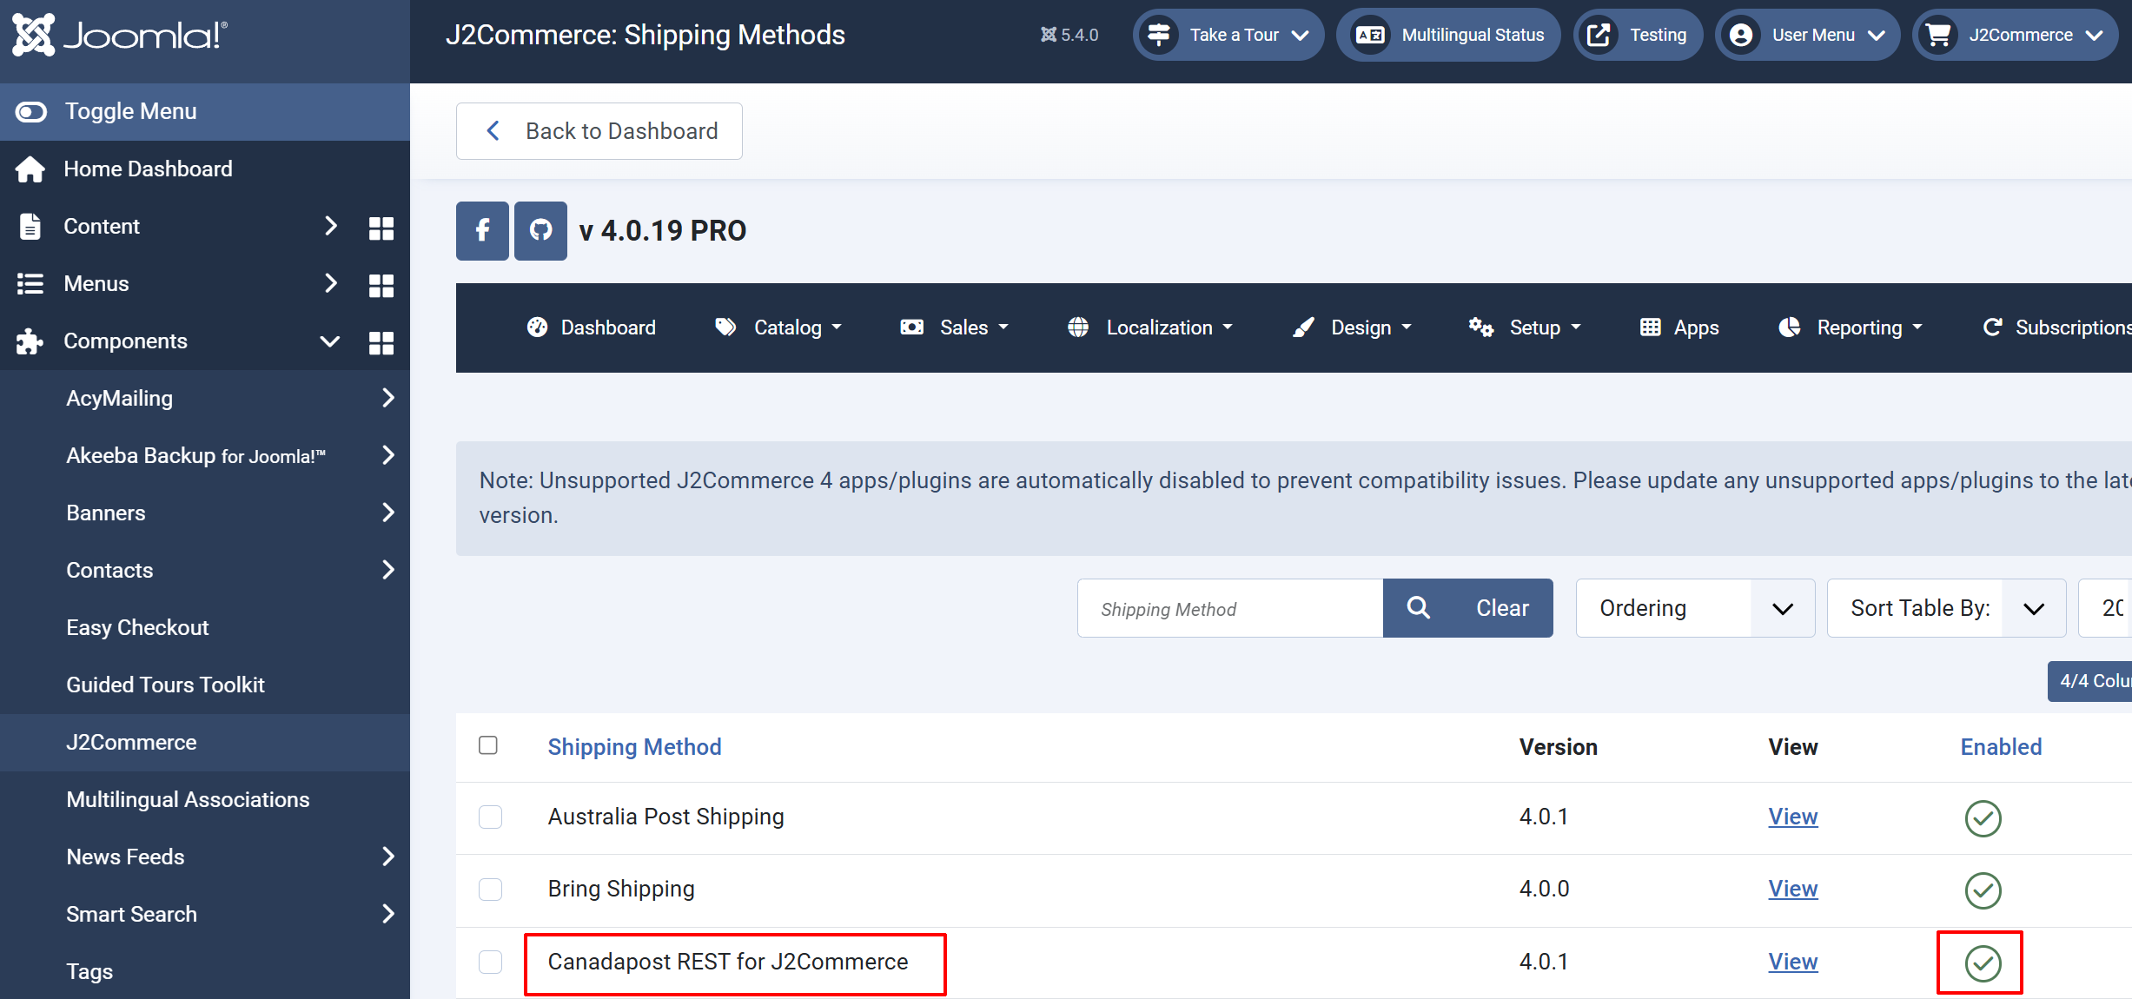Open the Facebook page icon button

[x=482, y=231]
